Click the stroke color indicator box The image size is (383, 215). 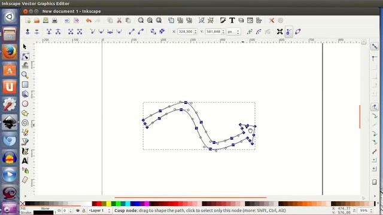(43, 213)
